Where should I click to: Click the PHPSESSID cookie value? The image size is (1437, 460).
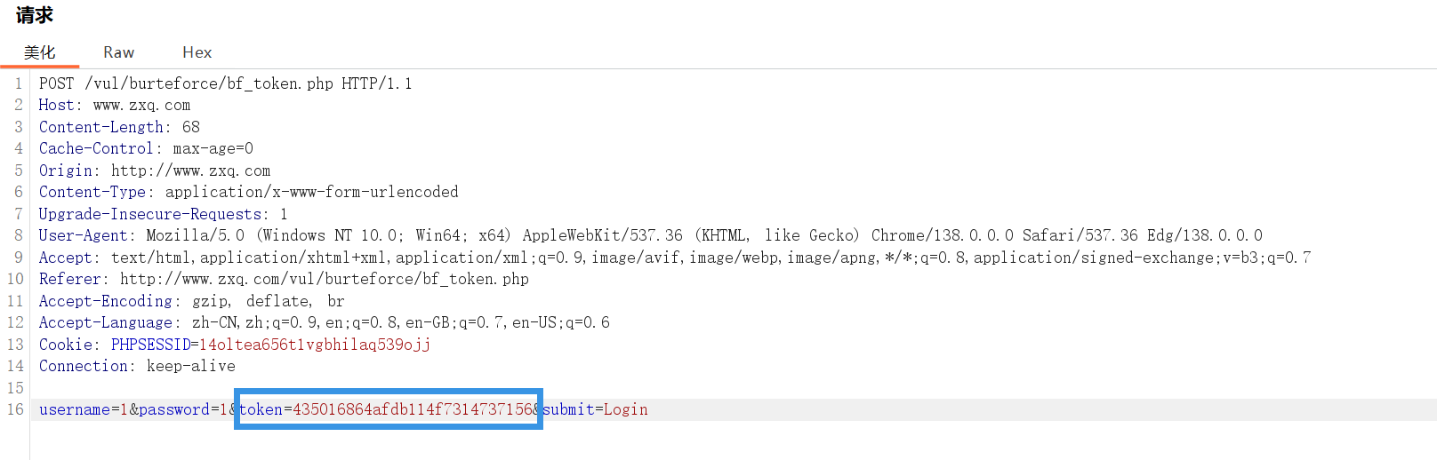coord(315,345)
